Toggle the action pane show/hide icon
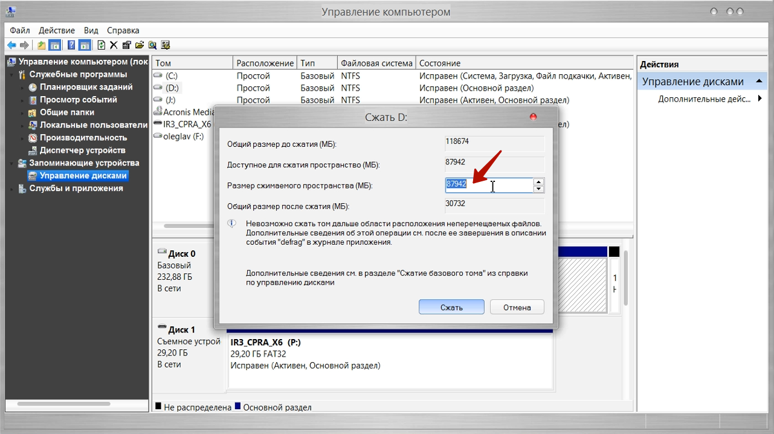Viewport: 774px width, 434px height. tap(85, 45)
